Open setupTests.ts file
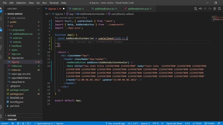The image size is (223, 125). tap(23, 82)
